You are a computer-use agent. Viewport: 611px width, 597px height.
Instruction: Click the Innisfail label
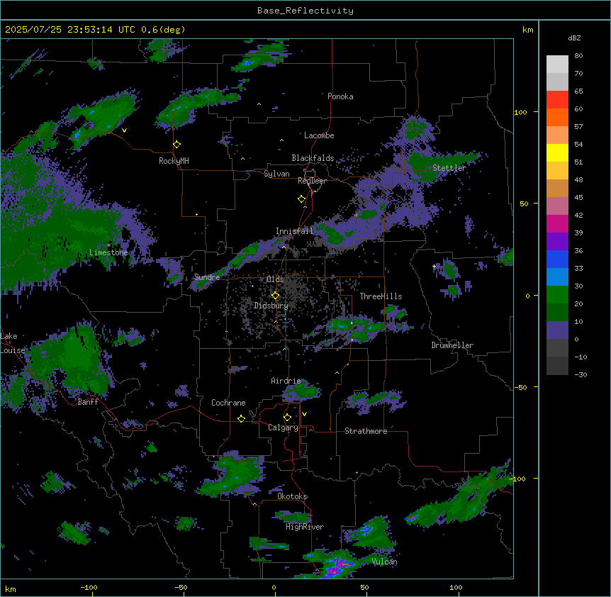coord(294,231)
